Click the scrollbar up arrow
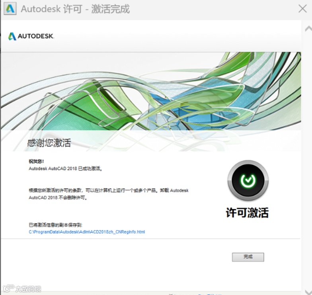Image resolution: width=312 pixels, height=295 pixels. (308, 29)
